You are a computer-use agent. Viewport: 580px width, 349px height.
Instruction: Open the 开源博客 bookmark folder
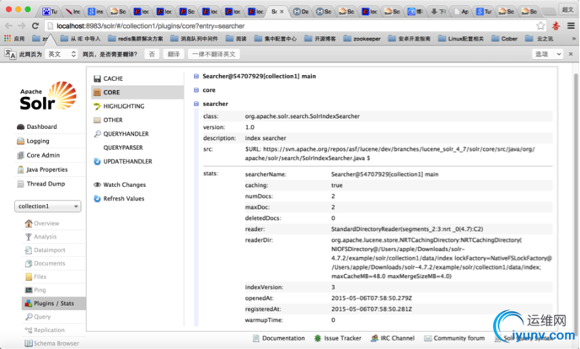(x=320, y=39)
